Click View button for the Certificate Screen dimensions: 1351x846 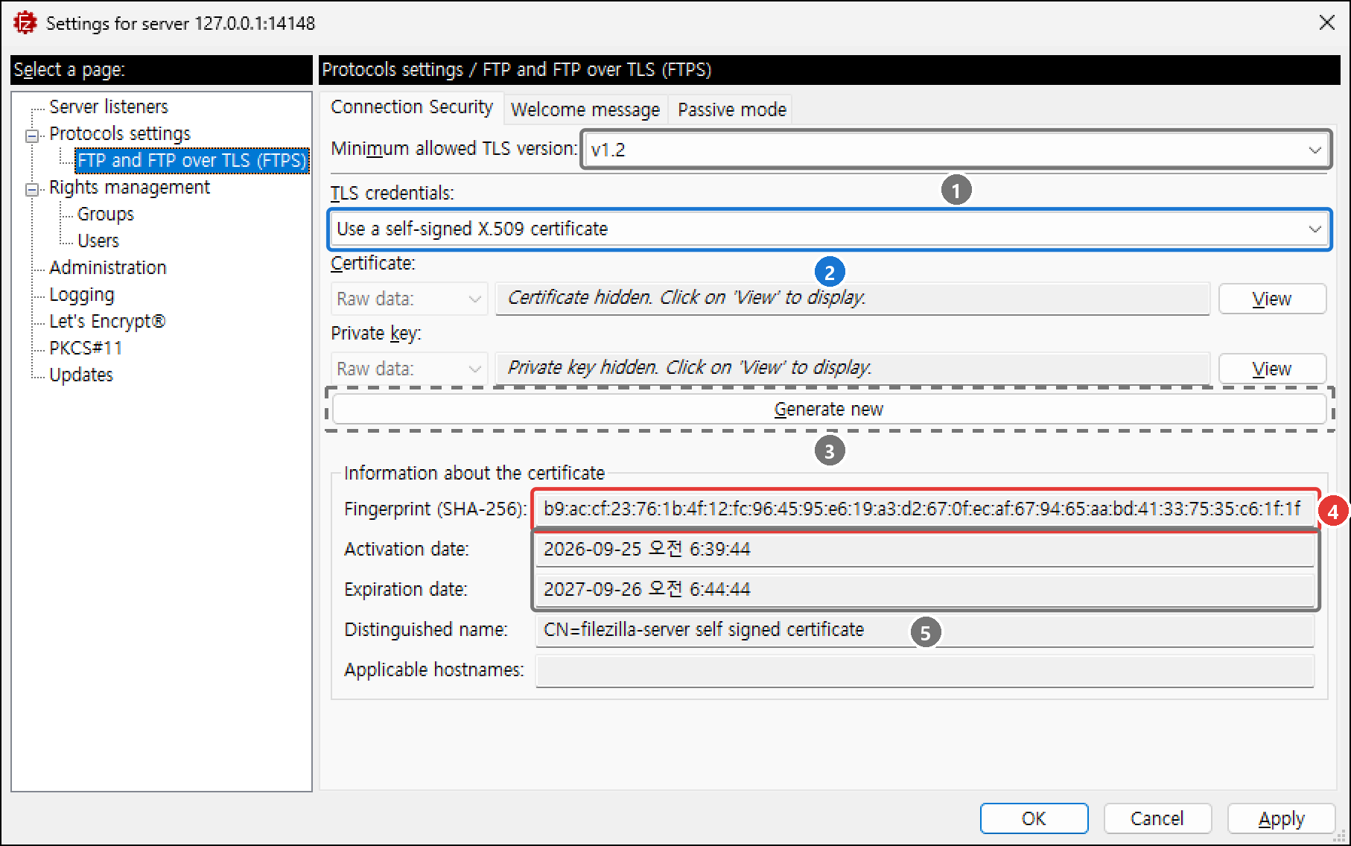coord(1272,299)
